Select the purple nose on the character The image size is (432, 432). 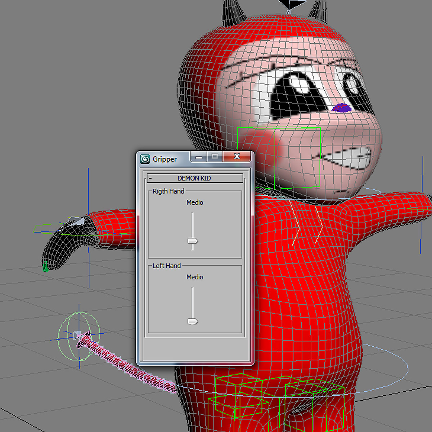tap(341, 108)
